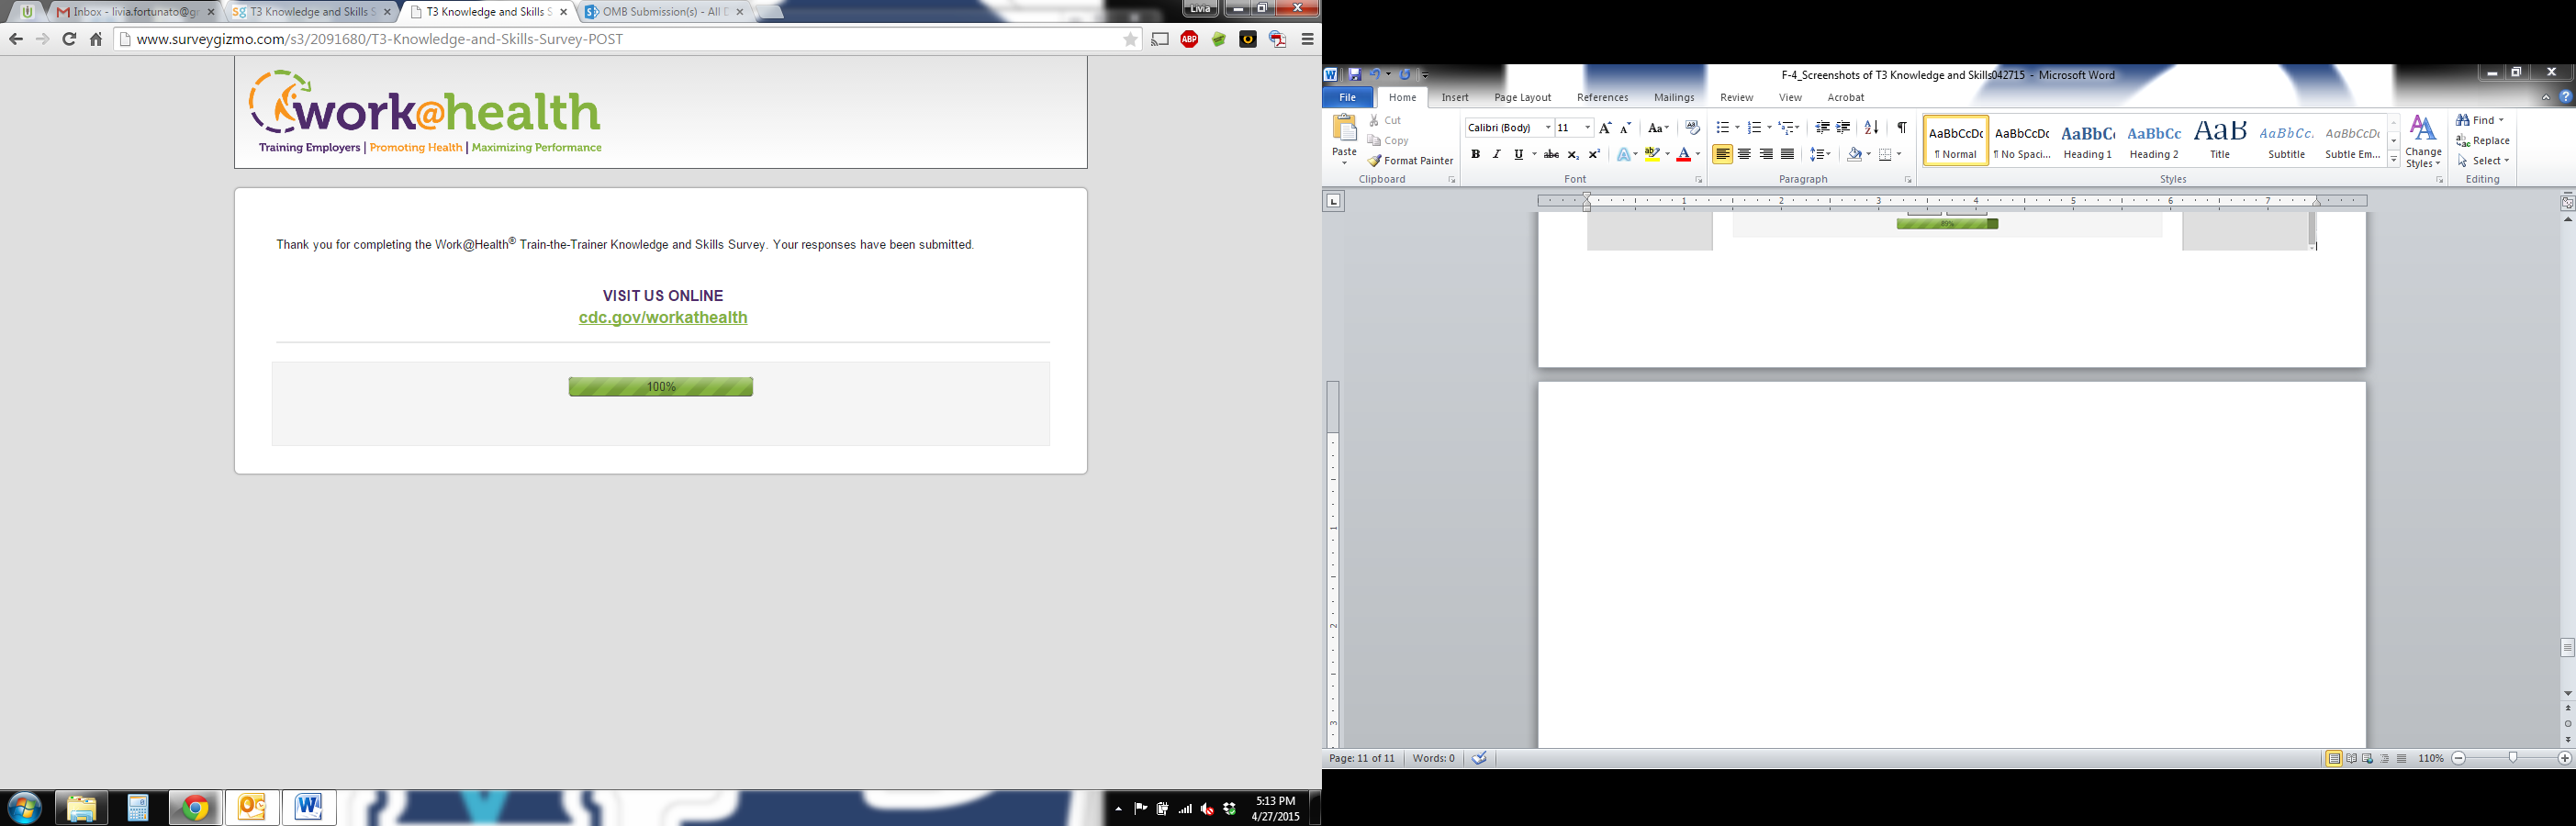Apply the Heading 1 style
The image size is (2576, 826).
click(x=2088, y=140)
